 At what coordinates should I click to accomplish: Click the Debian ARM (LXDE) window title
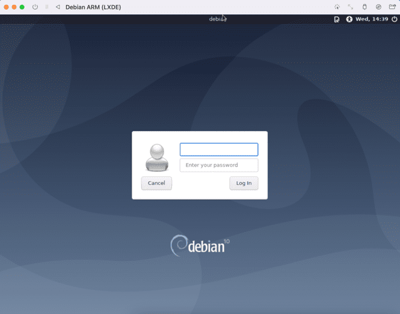93,7
